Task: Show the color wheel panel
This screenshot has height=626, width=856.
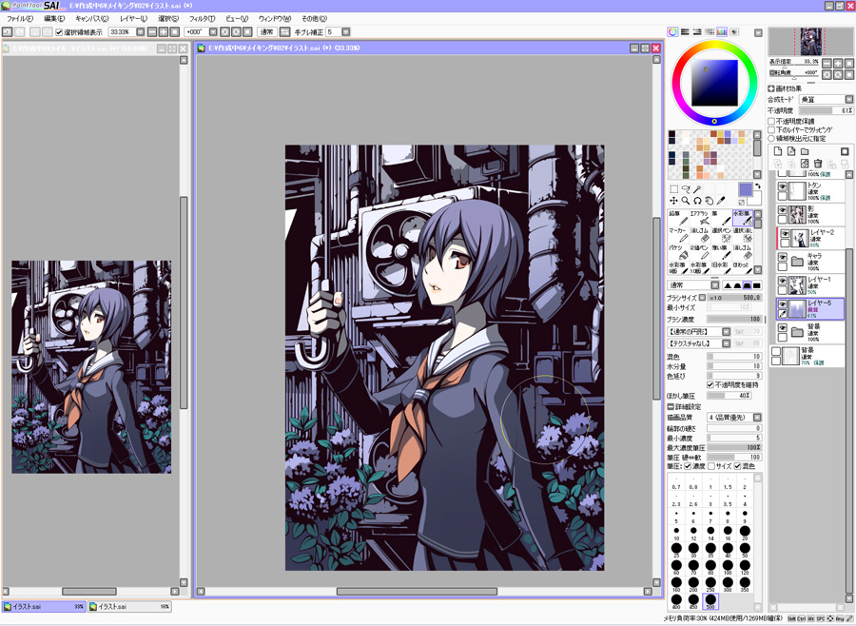Action: point(672,32)
